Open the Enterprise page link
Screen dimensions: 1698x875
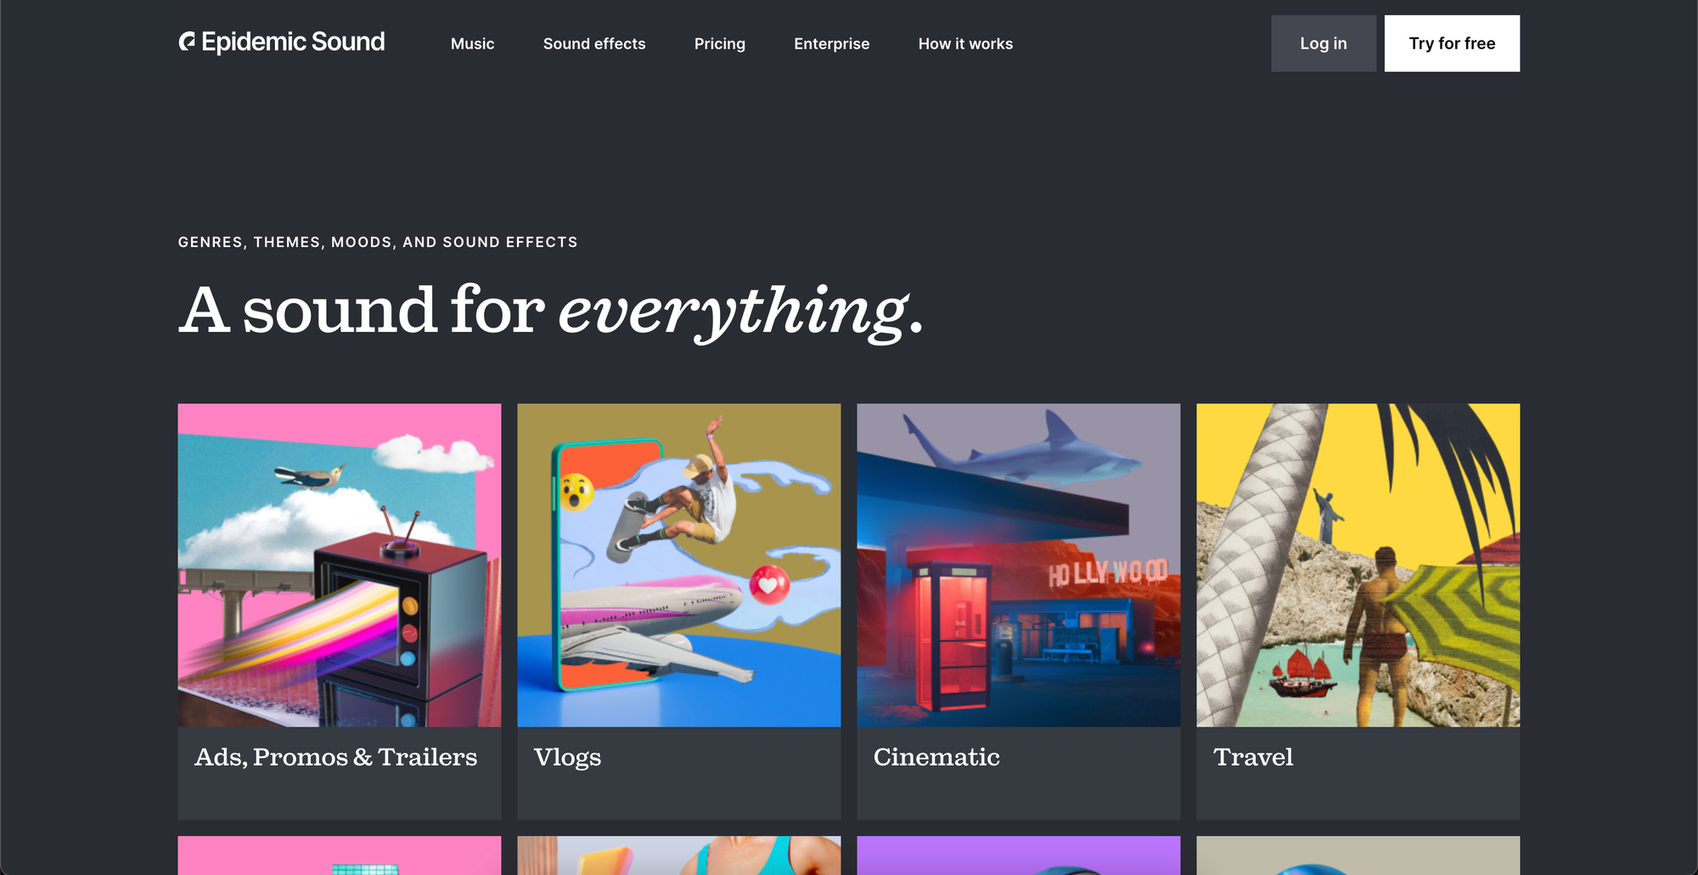pyautogui.click(x=831, y=43)
